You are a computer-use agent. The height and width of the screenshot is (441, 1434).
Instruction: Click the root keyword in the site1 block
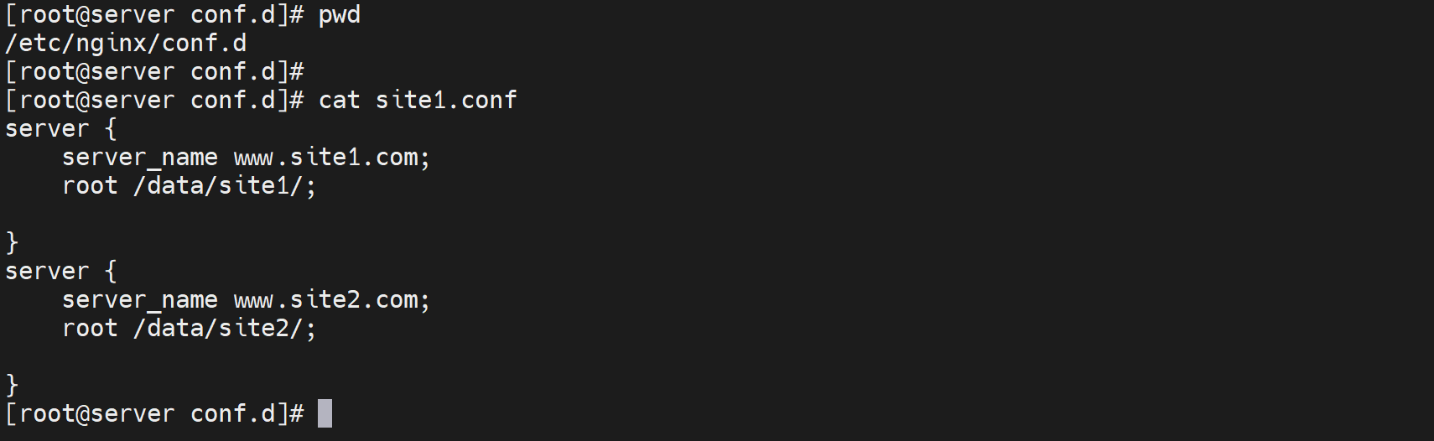[90, 186]
